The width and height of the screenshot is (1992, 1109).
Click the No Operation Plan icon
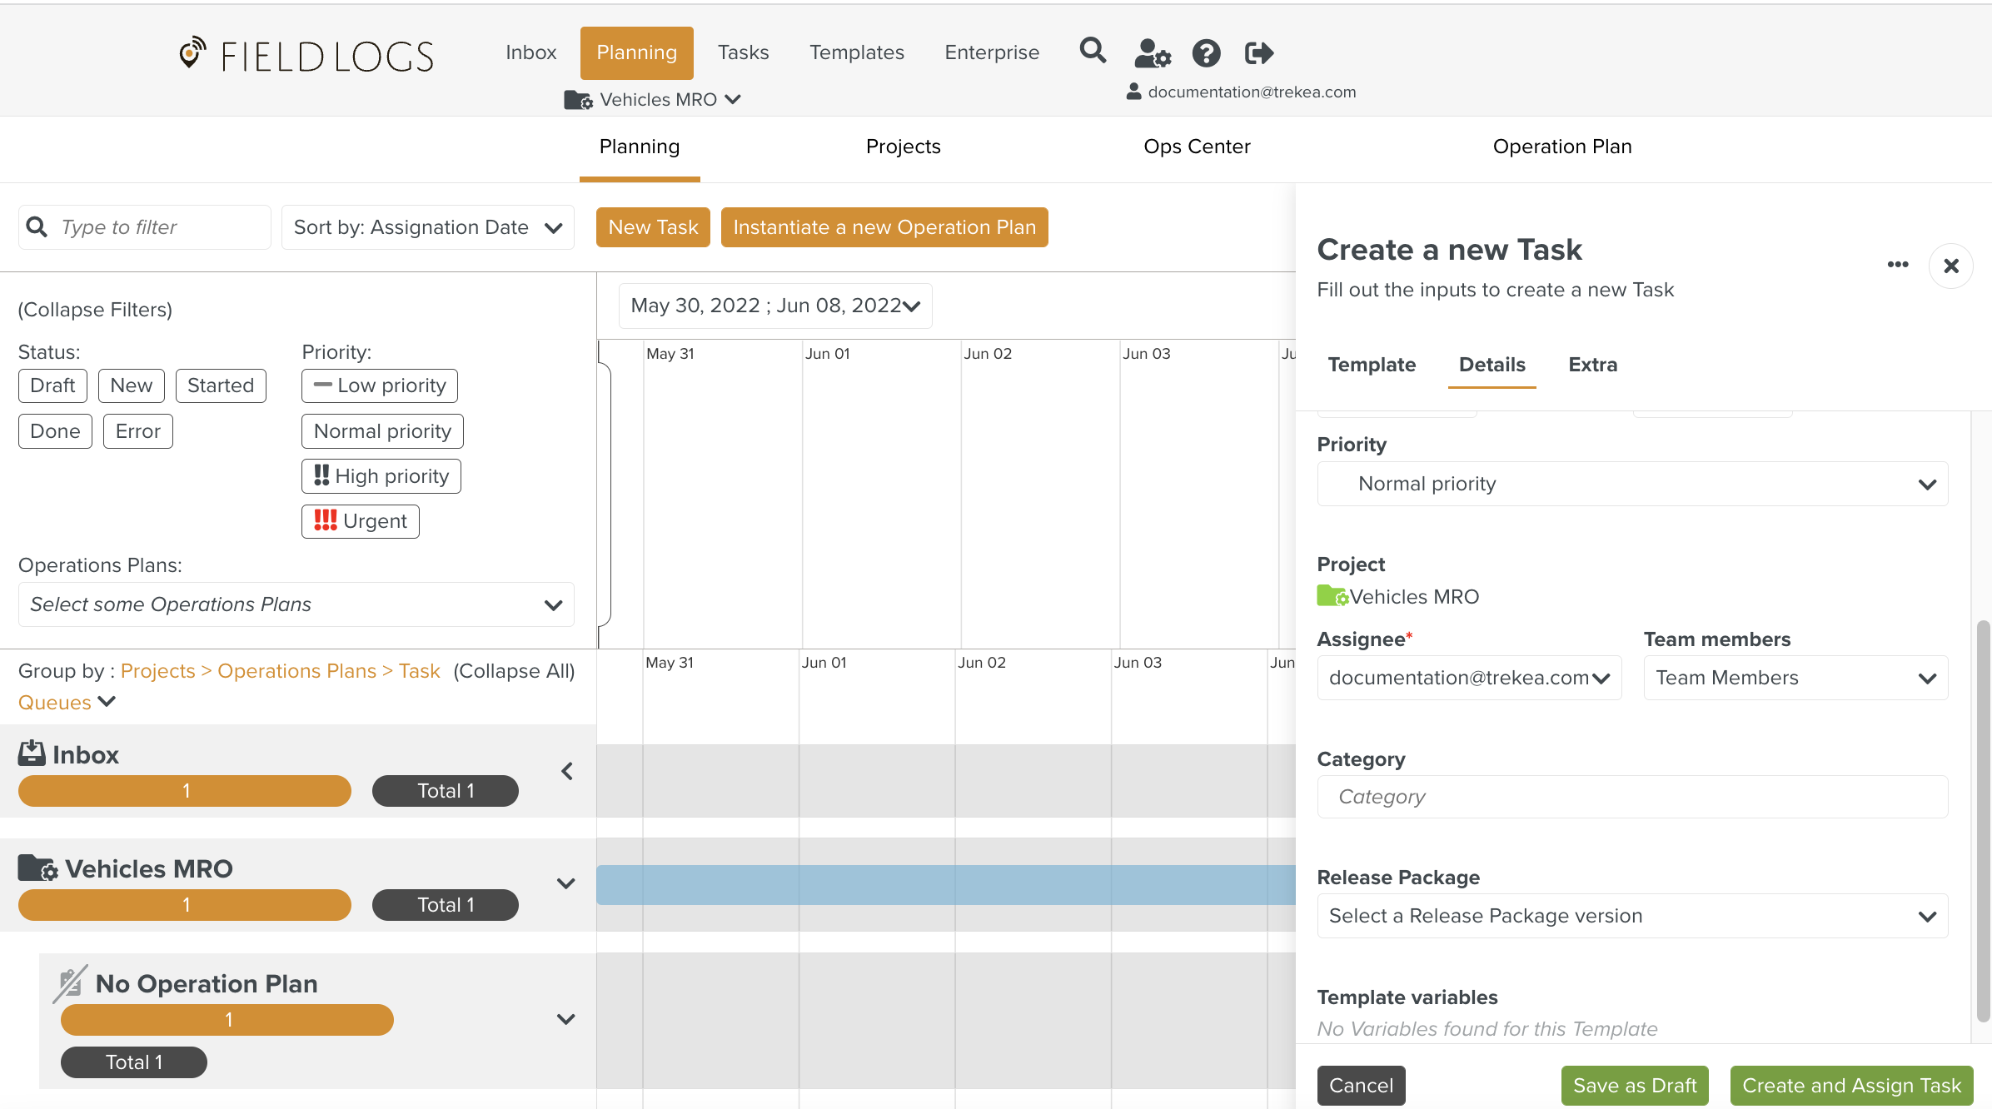coord(70,983)
